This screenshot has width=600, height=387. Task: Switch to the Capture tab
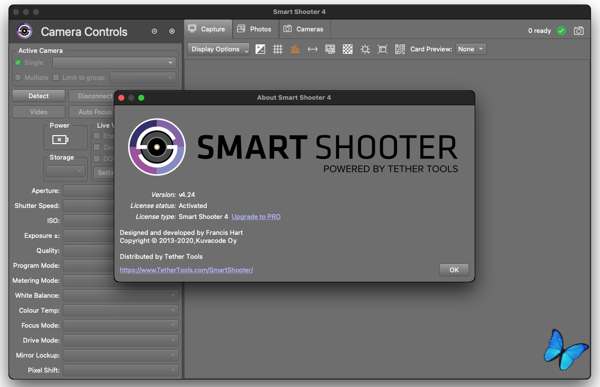[x=208, y=29]
